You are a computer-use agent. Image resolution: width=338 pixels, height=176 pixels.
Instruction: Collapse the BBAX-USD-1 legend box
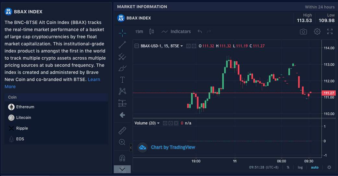click(x=137, y=46)
